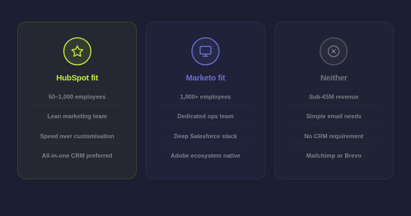
Task: Click "Deep Salesforce stack" row
Action: pos(205,136)
